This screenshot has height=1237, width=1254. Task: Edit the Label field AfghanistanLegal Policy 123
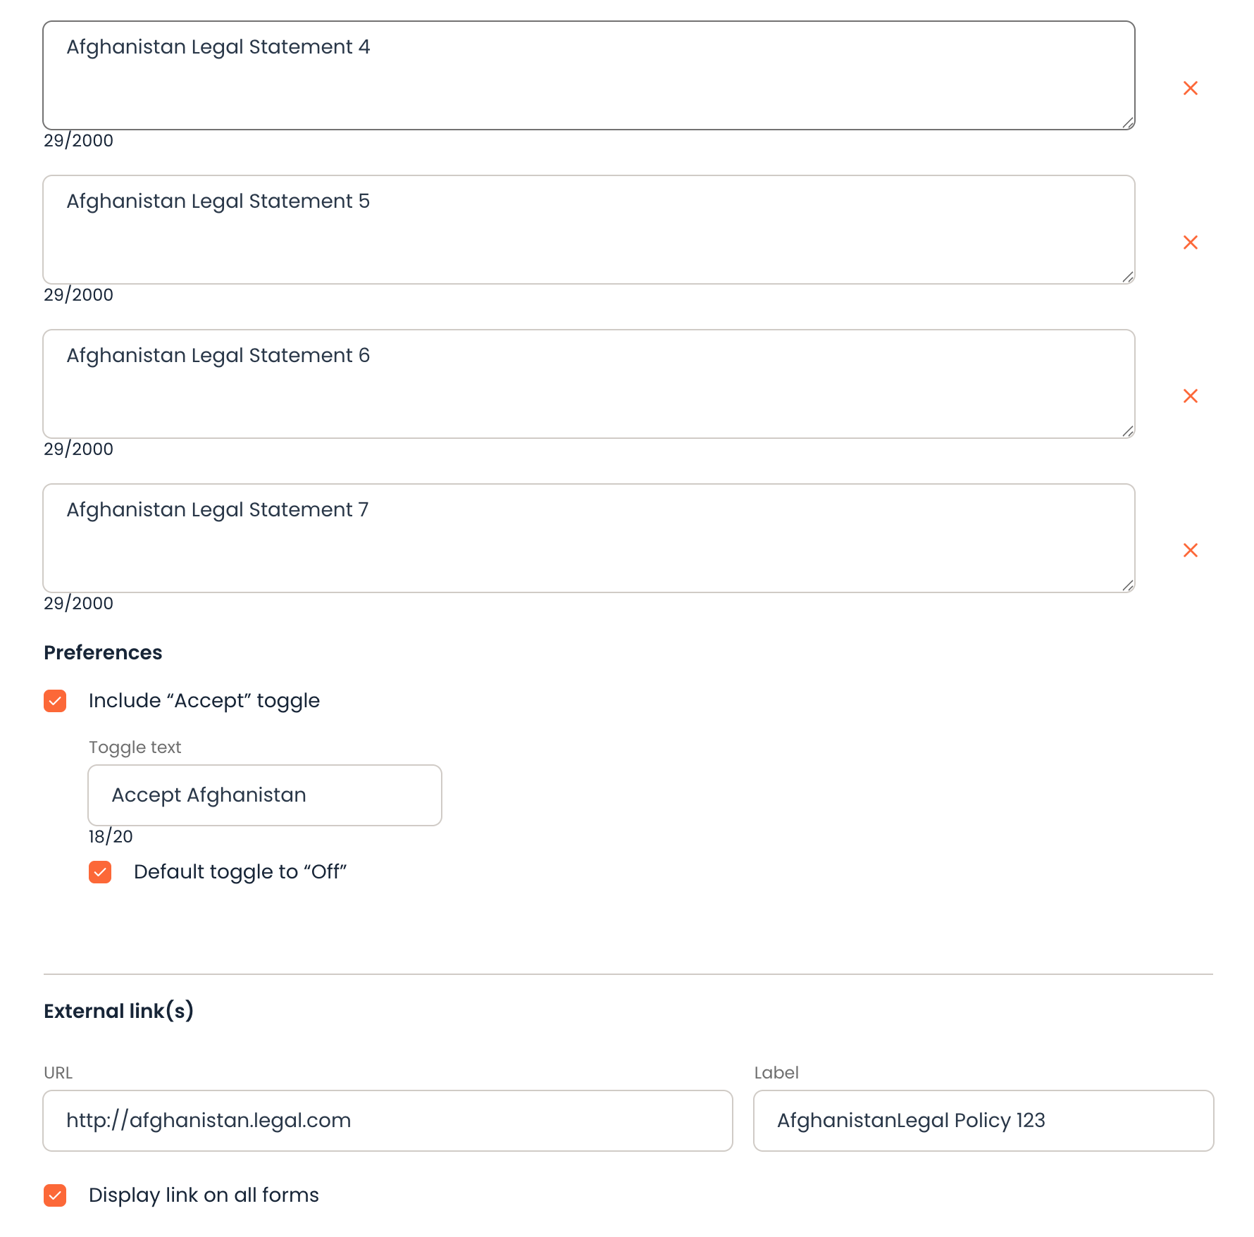coord(983,1121)
